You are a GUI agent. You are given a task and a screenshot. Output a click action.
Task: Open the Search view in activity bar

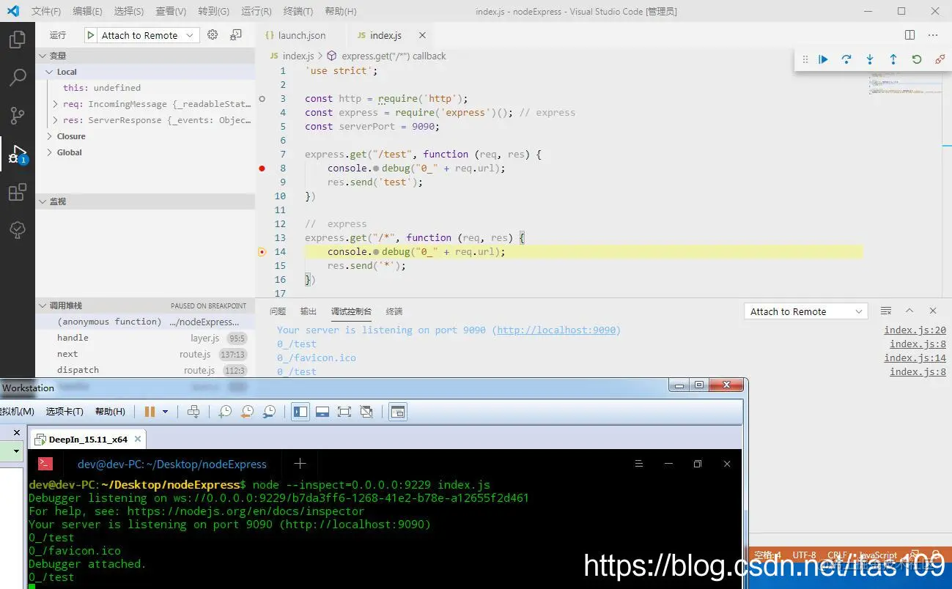(x=18, y=77)
